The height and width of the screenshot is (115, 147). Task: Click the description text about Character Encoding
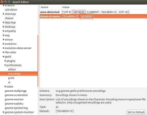pos(101,101)
